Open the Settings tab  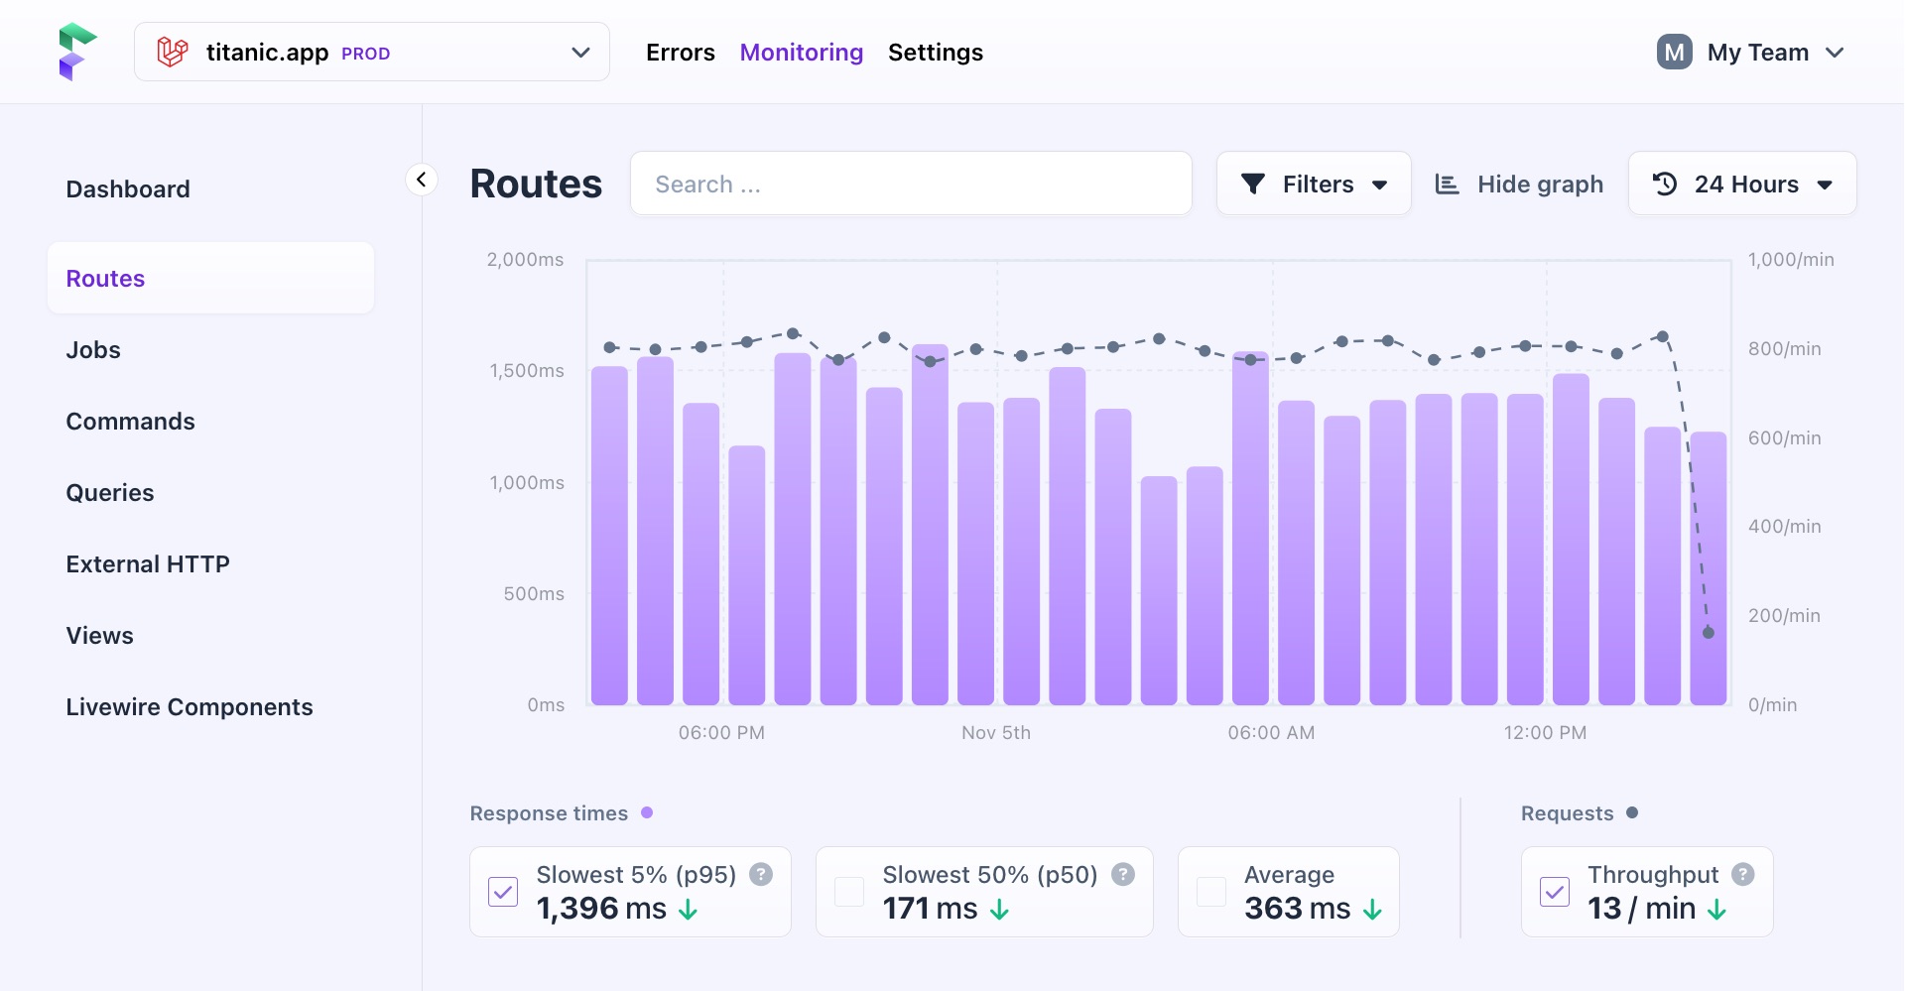[935, 52]
